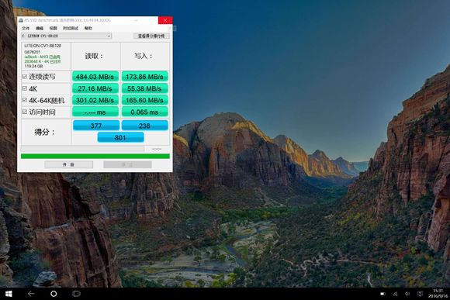450x300 pixels.
Task: Click the score ranking button beside drive dropdown
Action: 151,36
